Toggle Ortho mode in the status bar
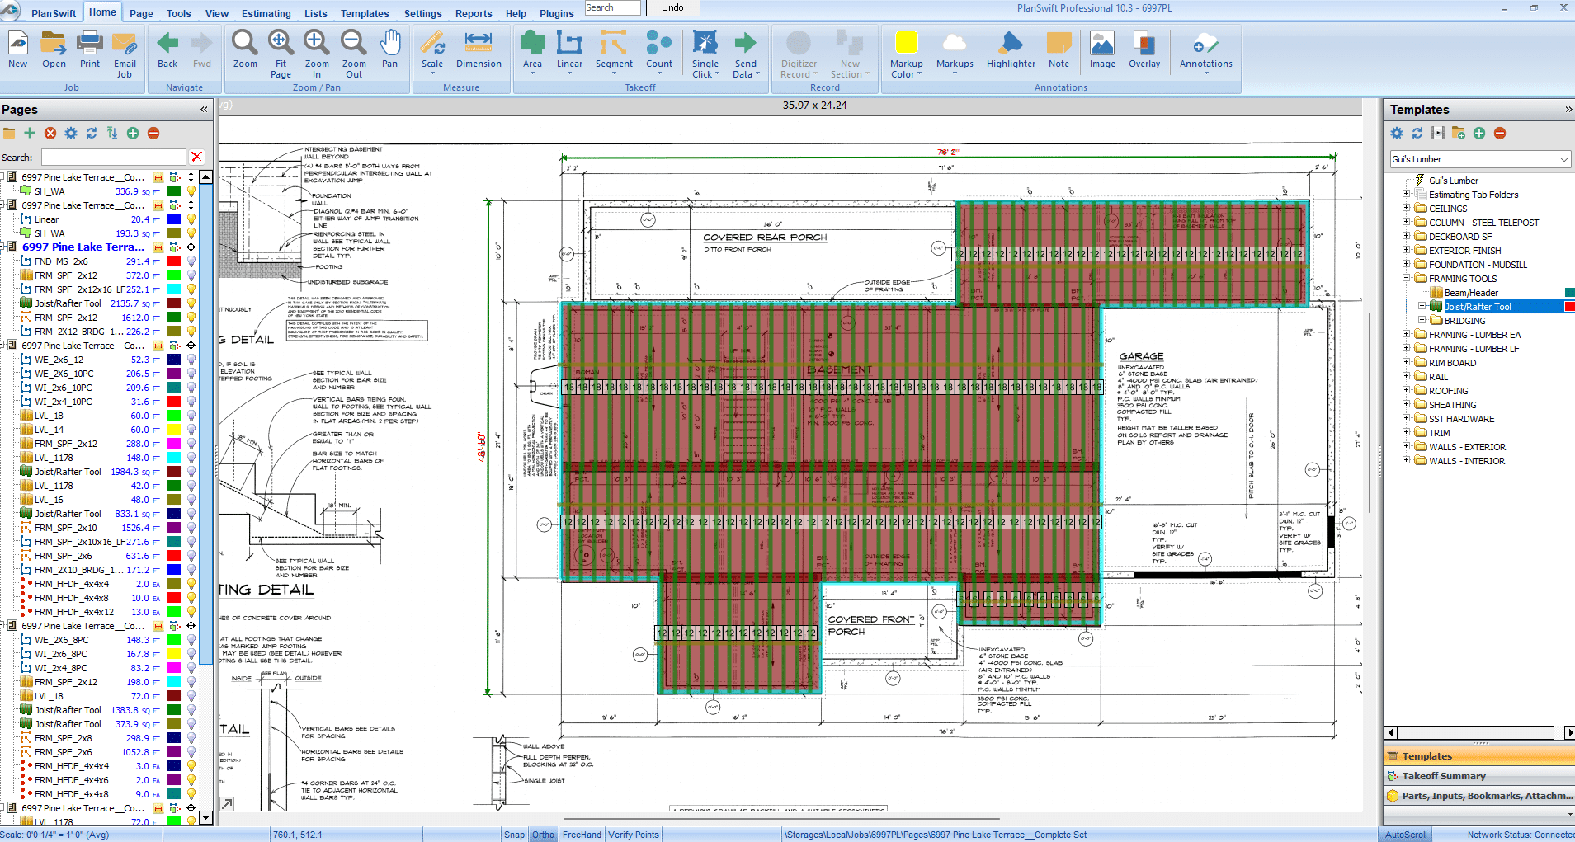The width and height of the screenshot is (1575, 842). 543,835
